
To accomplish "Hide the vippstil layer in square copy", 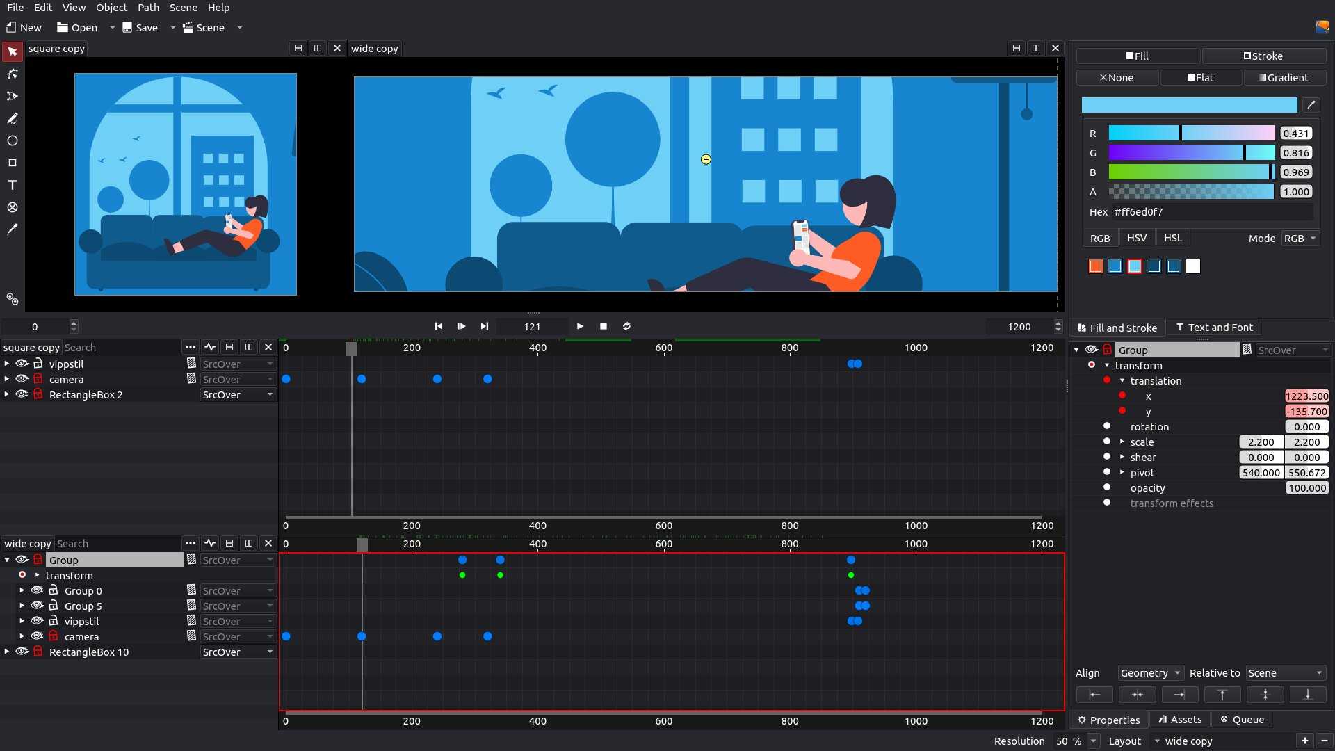I will pos(22,364).
